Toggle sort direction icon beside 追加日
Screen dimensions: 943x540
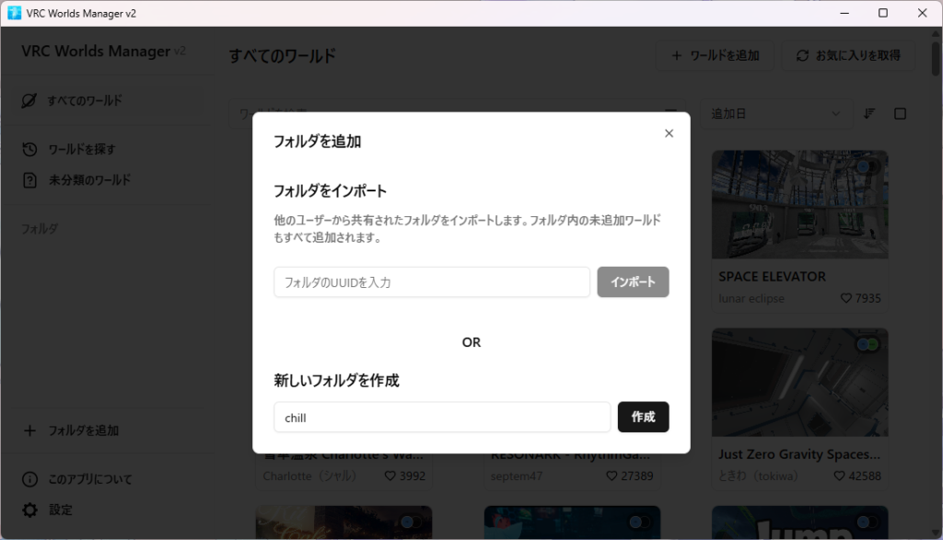tap(869, 113)
